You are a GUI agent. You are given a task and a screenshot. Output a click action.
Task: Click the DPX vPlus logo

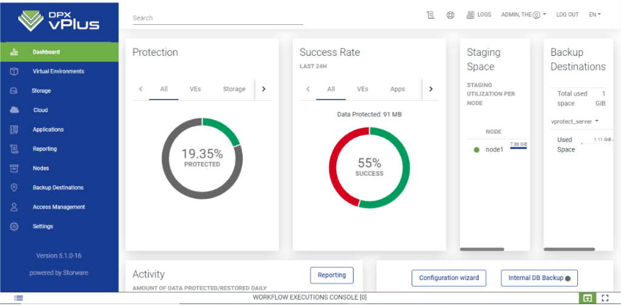tap(59, 21)
